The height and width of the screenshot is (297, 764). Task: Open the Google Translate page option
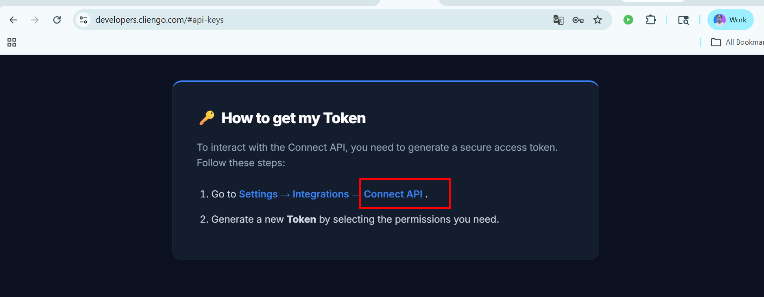coord(558,20)
